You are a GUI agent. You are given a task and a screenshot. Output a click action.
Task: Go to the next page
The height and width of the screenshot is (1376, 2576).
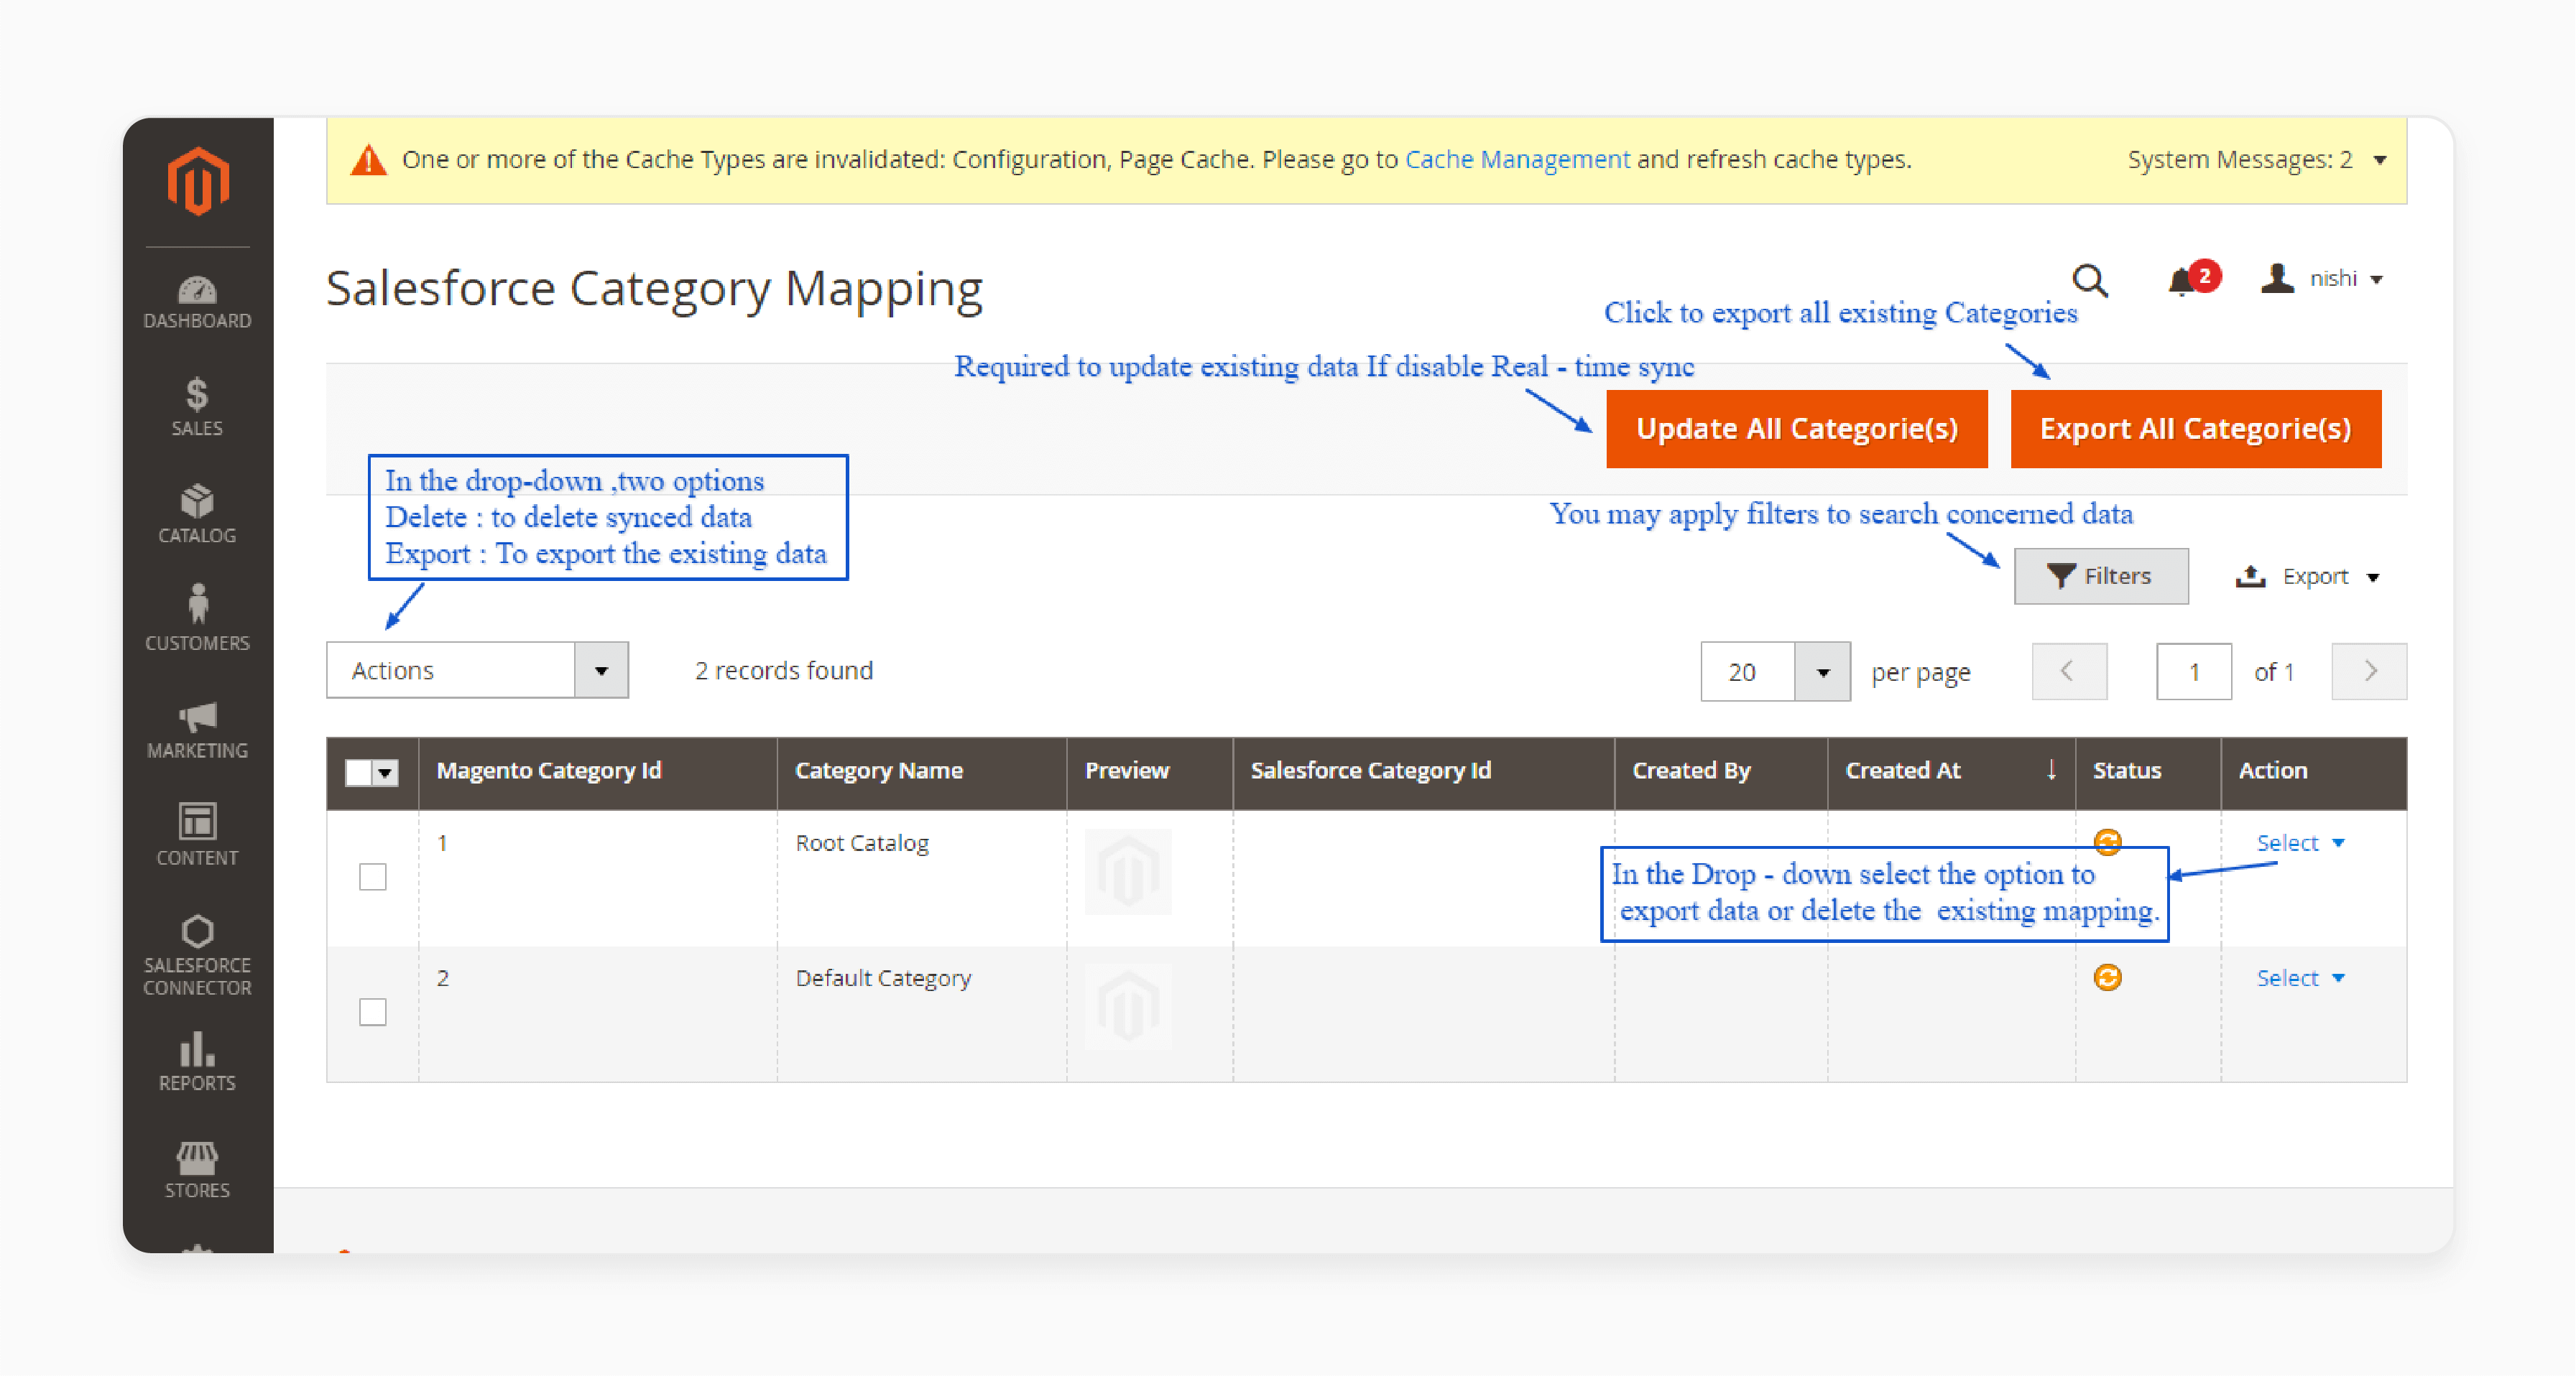click(2369, 671)
